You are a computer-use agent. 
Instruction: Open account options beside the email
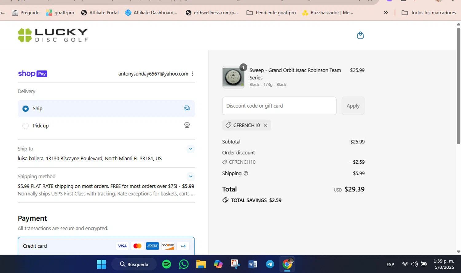[192, 74]
